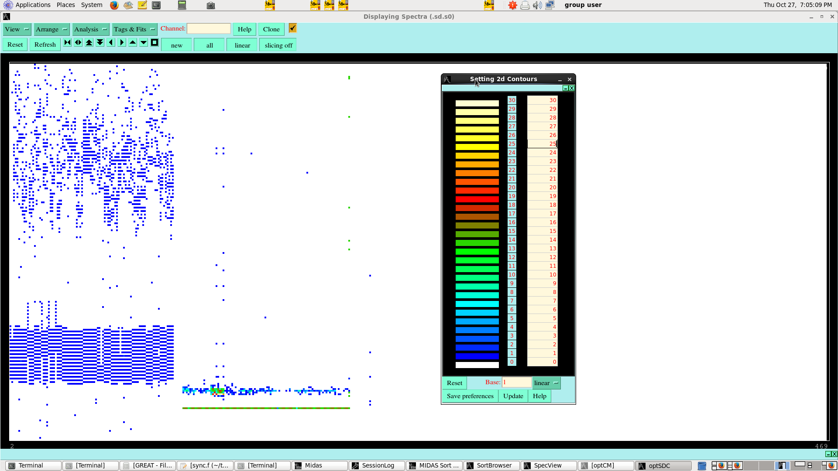The width and height of the screenshot is (838, 471).
Task: Click Reset in the main toolbar
Action: point(15,44)
